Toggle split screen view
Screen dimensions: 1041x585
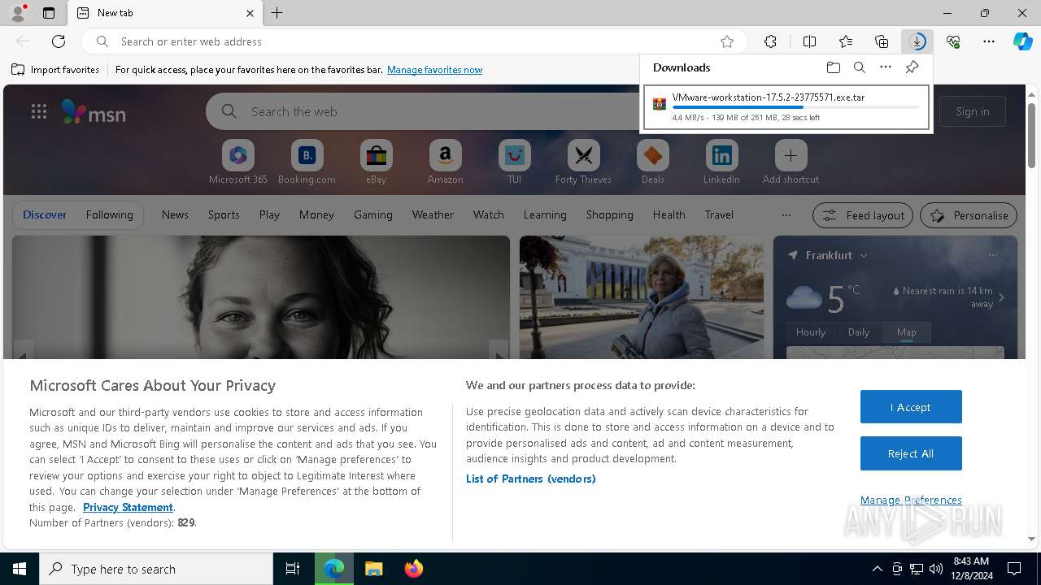point(809,41)
